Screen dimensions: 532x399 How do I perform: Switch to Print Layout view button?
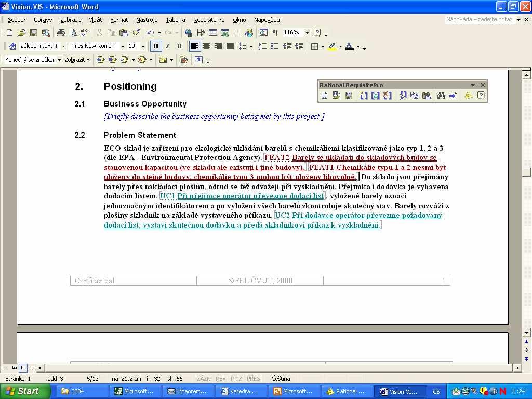pos(23,367)
